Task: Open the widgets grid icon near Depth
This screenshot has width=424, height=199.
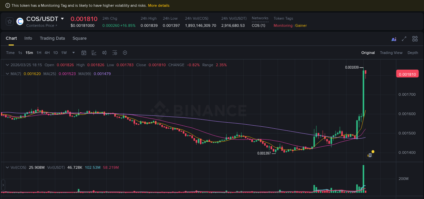Action: coord(415,39)
